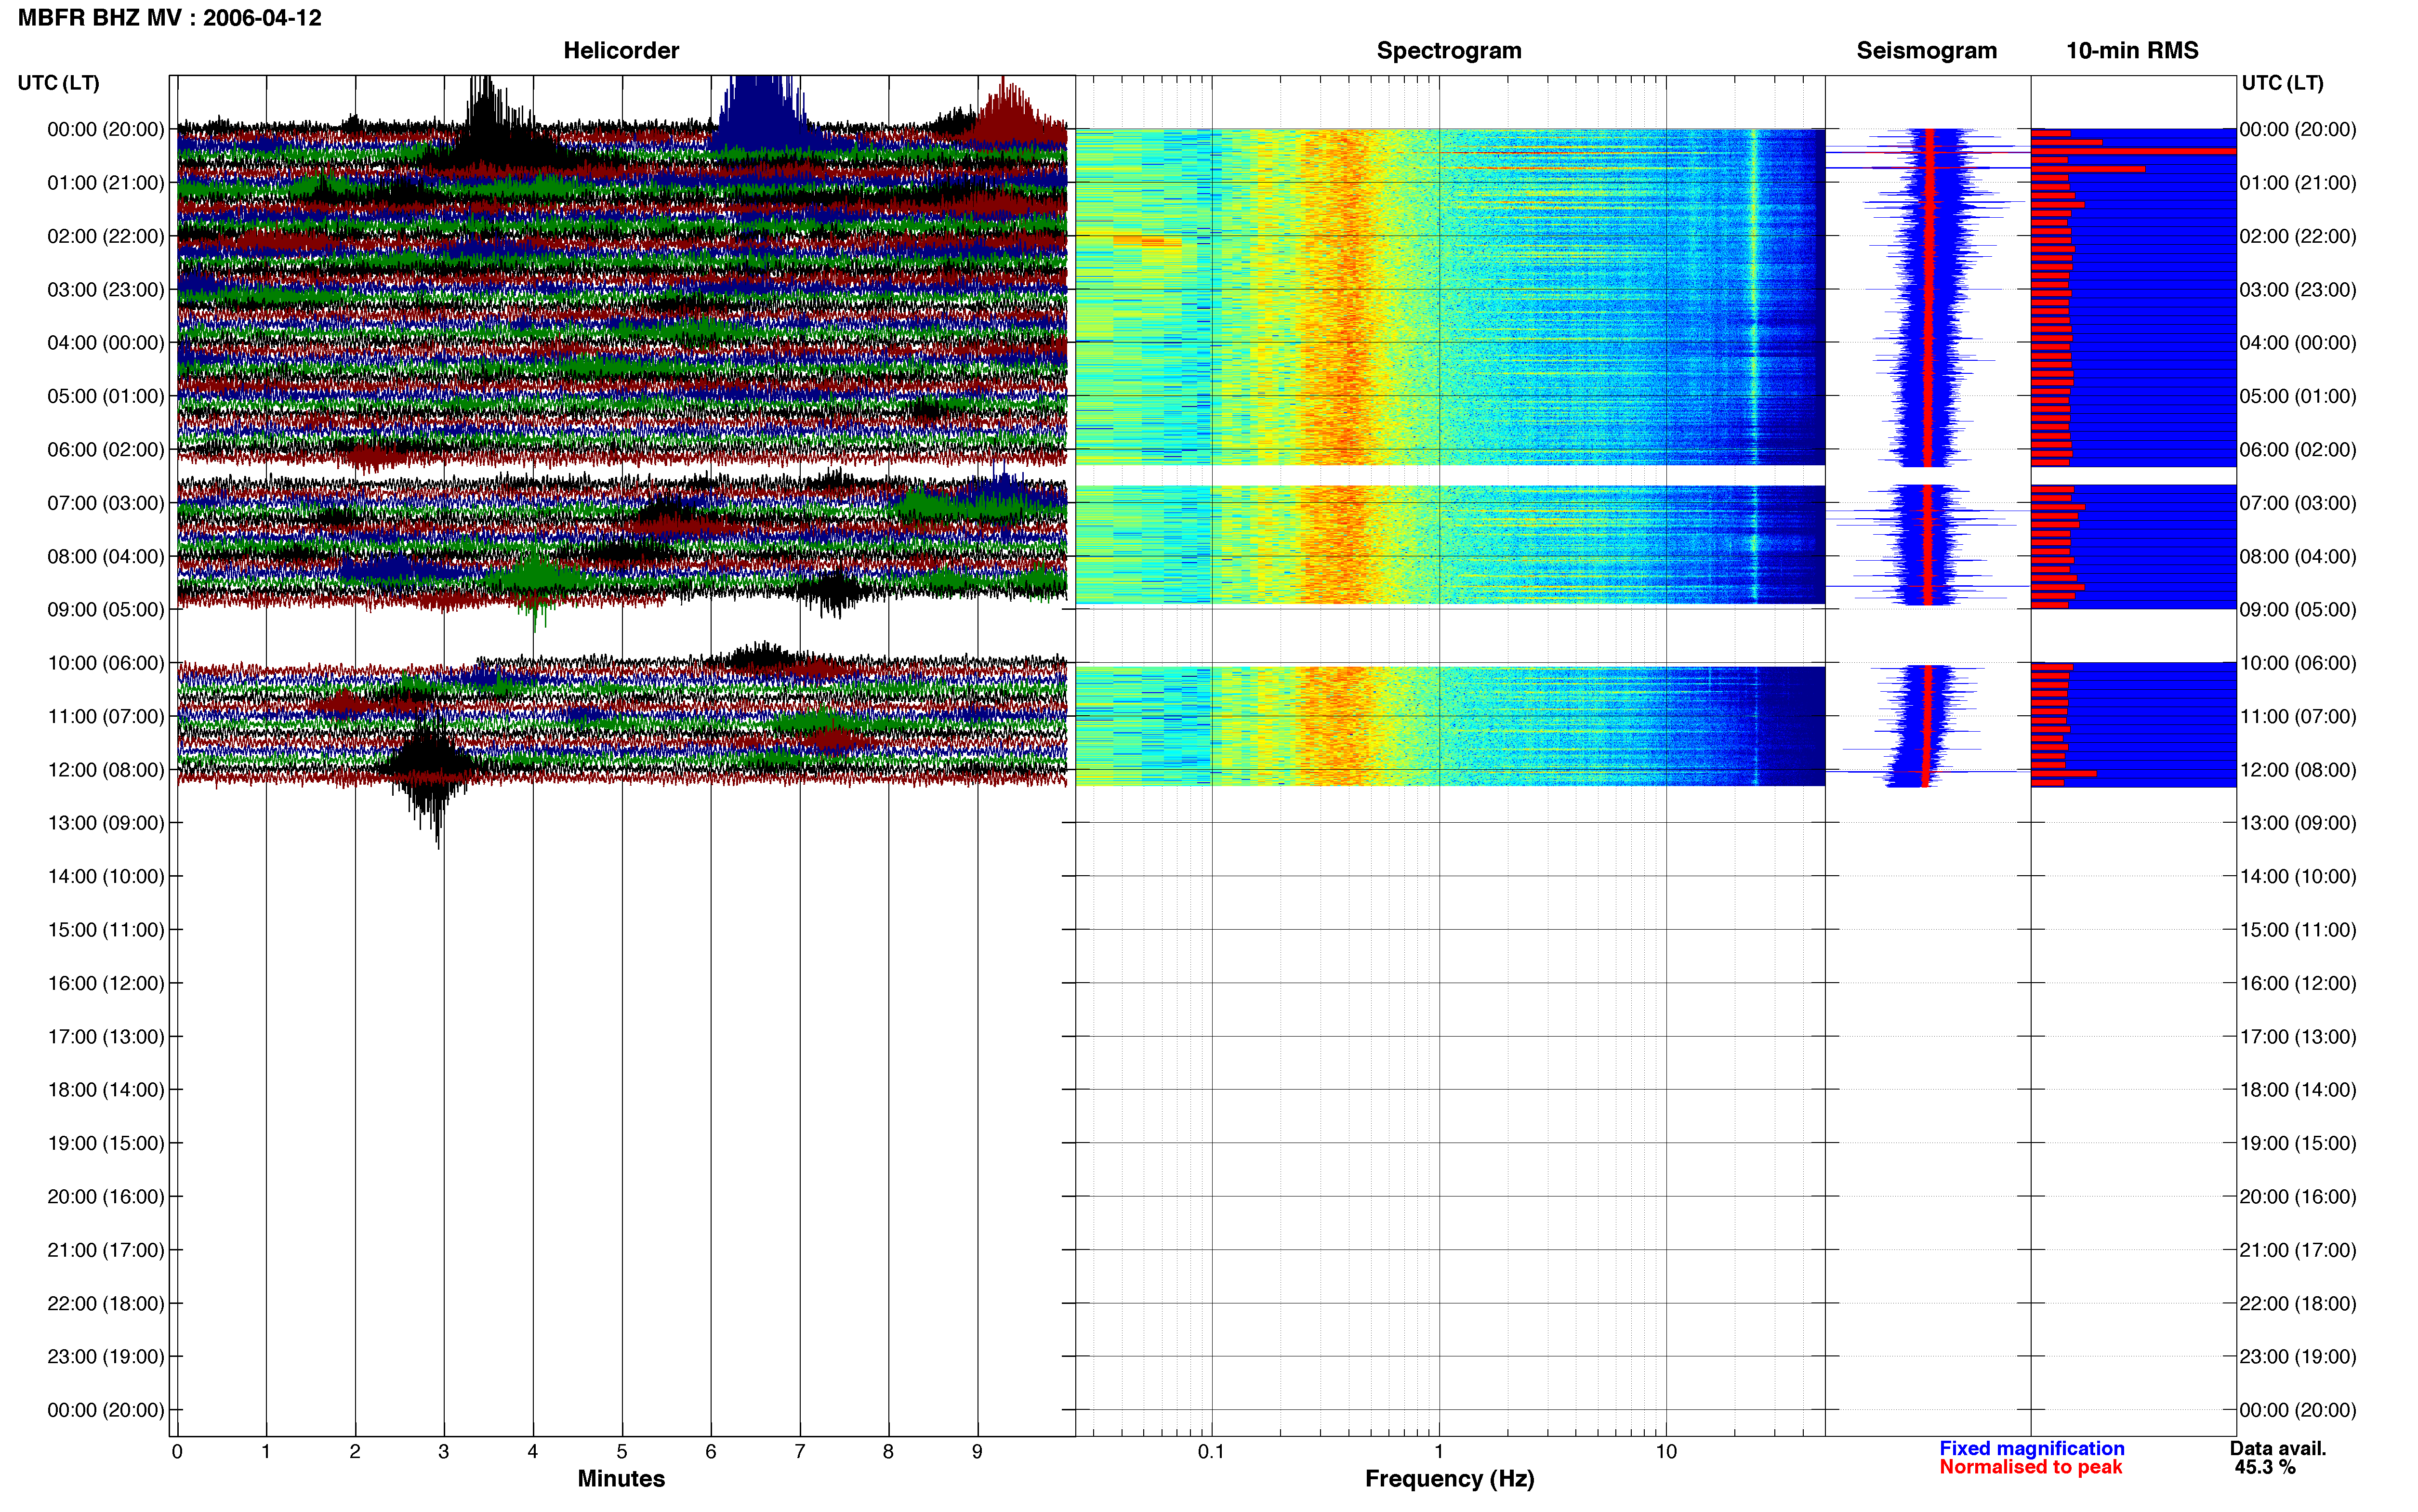Click left time label '05:00 (01:00)'

pos(105,396)
